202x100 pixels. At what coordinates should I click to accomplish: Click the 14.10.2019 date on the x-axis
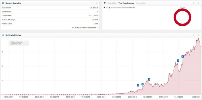pyautogui.click(x=179, y=97)
